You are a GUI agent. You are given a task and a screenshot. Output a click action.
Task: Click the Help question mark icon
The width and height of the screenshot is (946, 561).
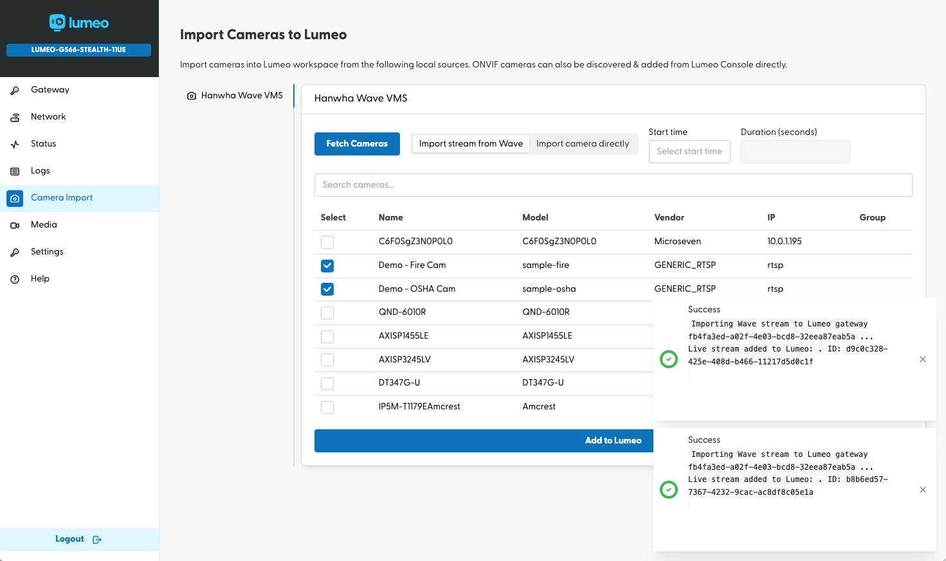15,279
